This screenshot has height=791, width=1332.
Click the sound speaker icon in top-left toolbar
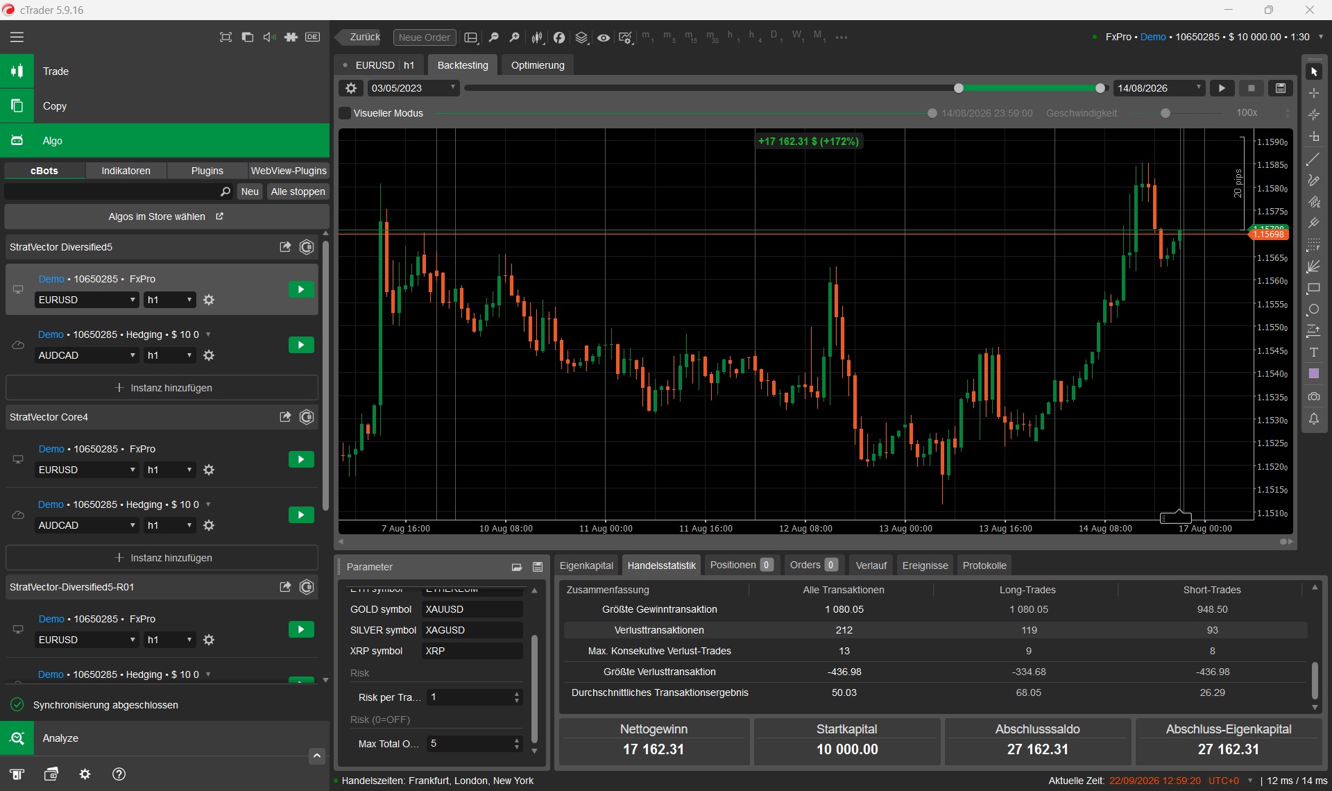(269, 37)
